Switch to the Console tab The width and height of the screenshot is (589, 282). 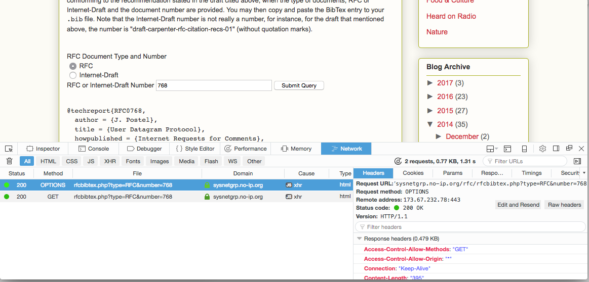[x=94, y=149]
